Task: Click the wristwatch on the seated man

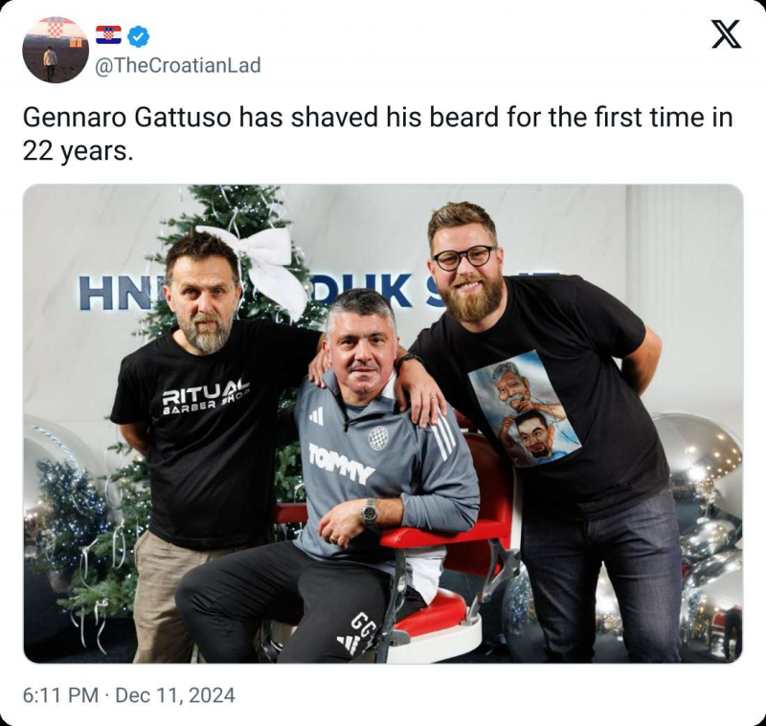Action: tap(369, 512)
